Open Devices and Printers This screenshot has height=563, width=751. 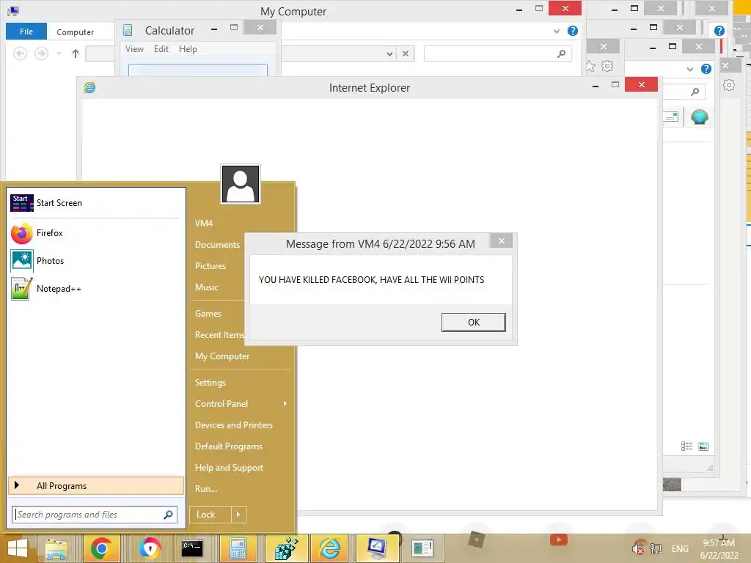pyautogui.click(x=234, y=425)
